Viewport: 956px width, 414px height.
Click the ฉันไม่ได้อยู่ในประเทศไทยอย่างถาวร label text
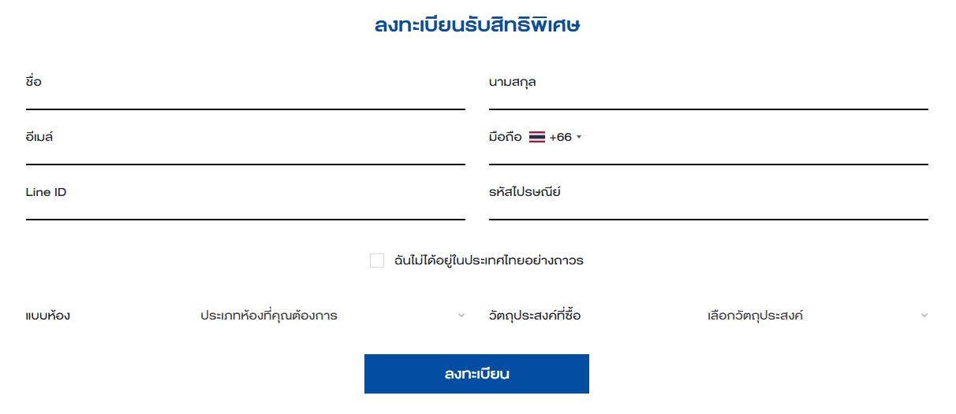pos(488,261)
